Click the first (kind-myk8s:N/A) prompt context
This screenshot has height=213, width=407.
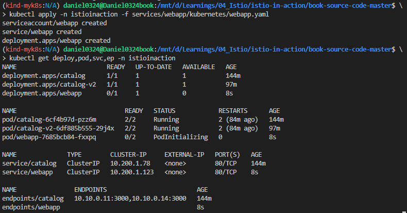[31, 6]
